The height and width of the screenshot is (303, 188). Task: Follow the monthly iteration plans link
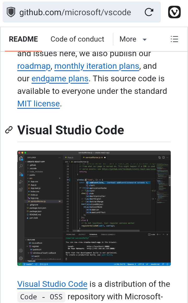[97, 66]
